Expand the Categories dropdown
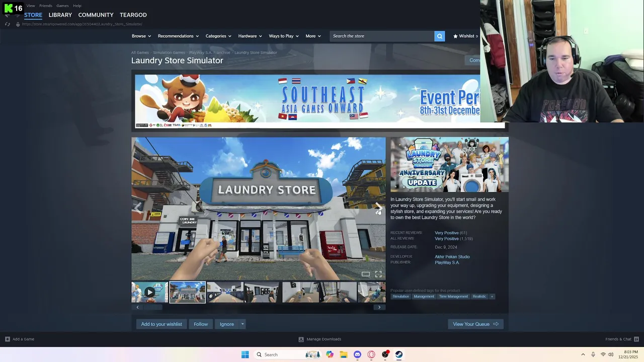 (x=218, y=36)
